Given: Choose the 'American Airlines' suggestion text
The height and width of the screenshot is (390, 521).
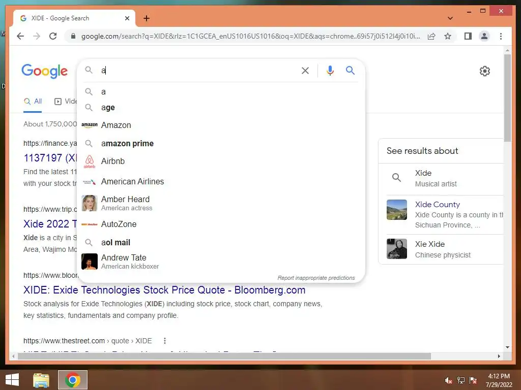Looking at the screenshot, I should (132, 181).
